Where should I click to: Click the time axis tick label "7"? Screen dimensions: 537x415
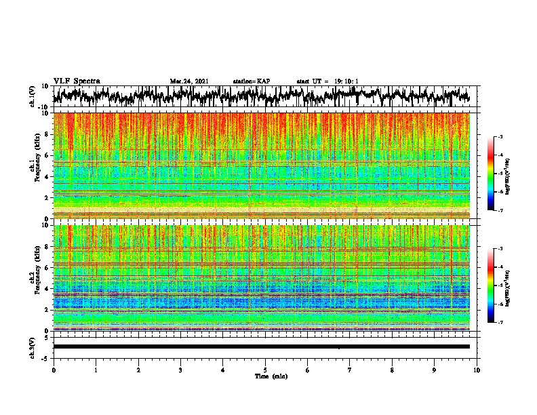coord(350,370)
